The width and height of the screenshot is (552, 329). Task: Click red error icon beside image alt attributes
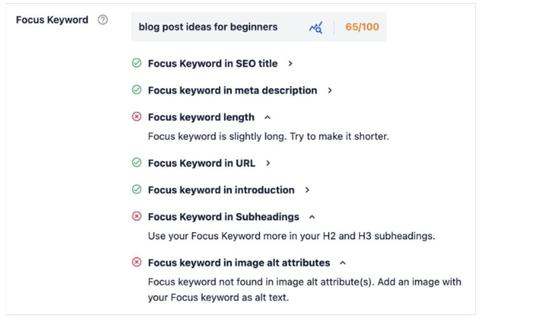tap(137, 263)
